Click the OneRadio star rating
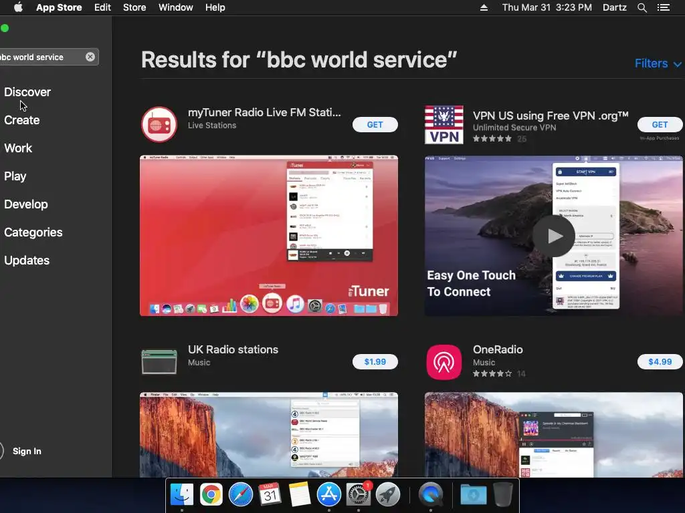The image size is (685, 513). click(492, 374)
